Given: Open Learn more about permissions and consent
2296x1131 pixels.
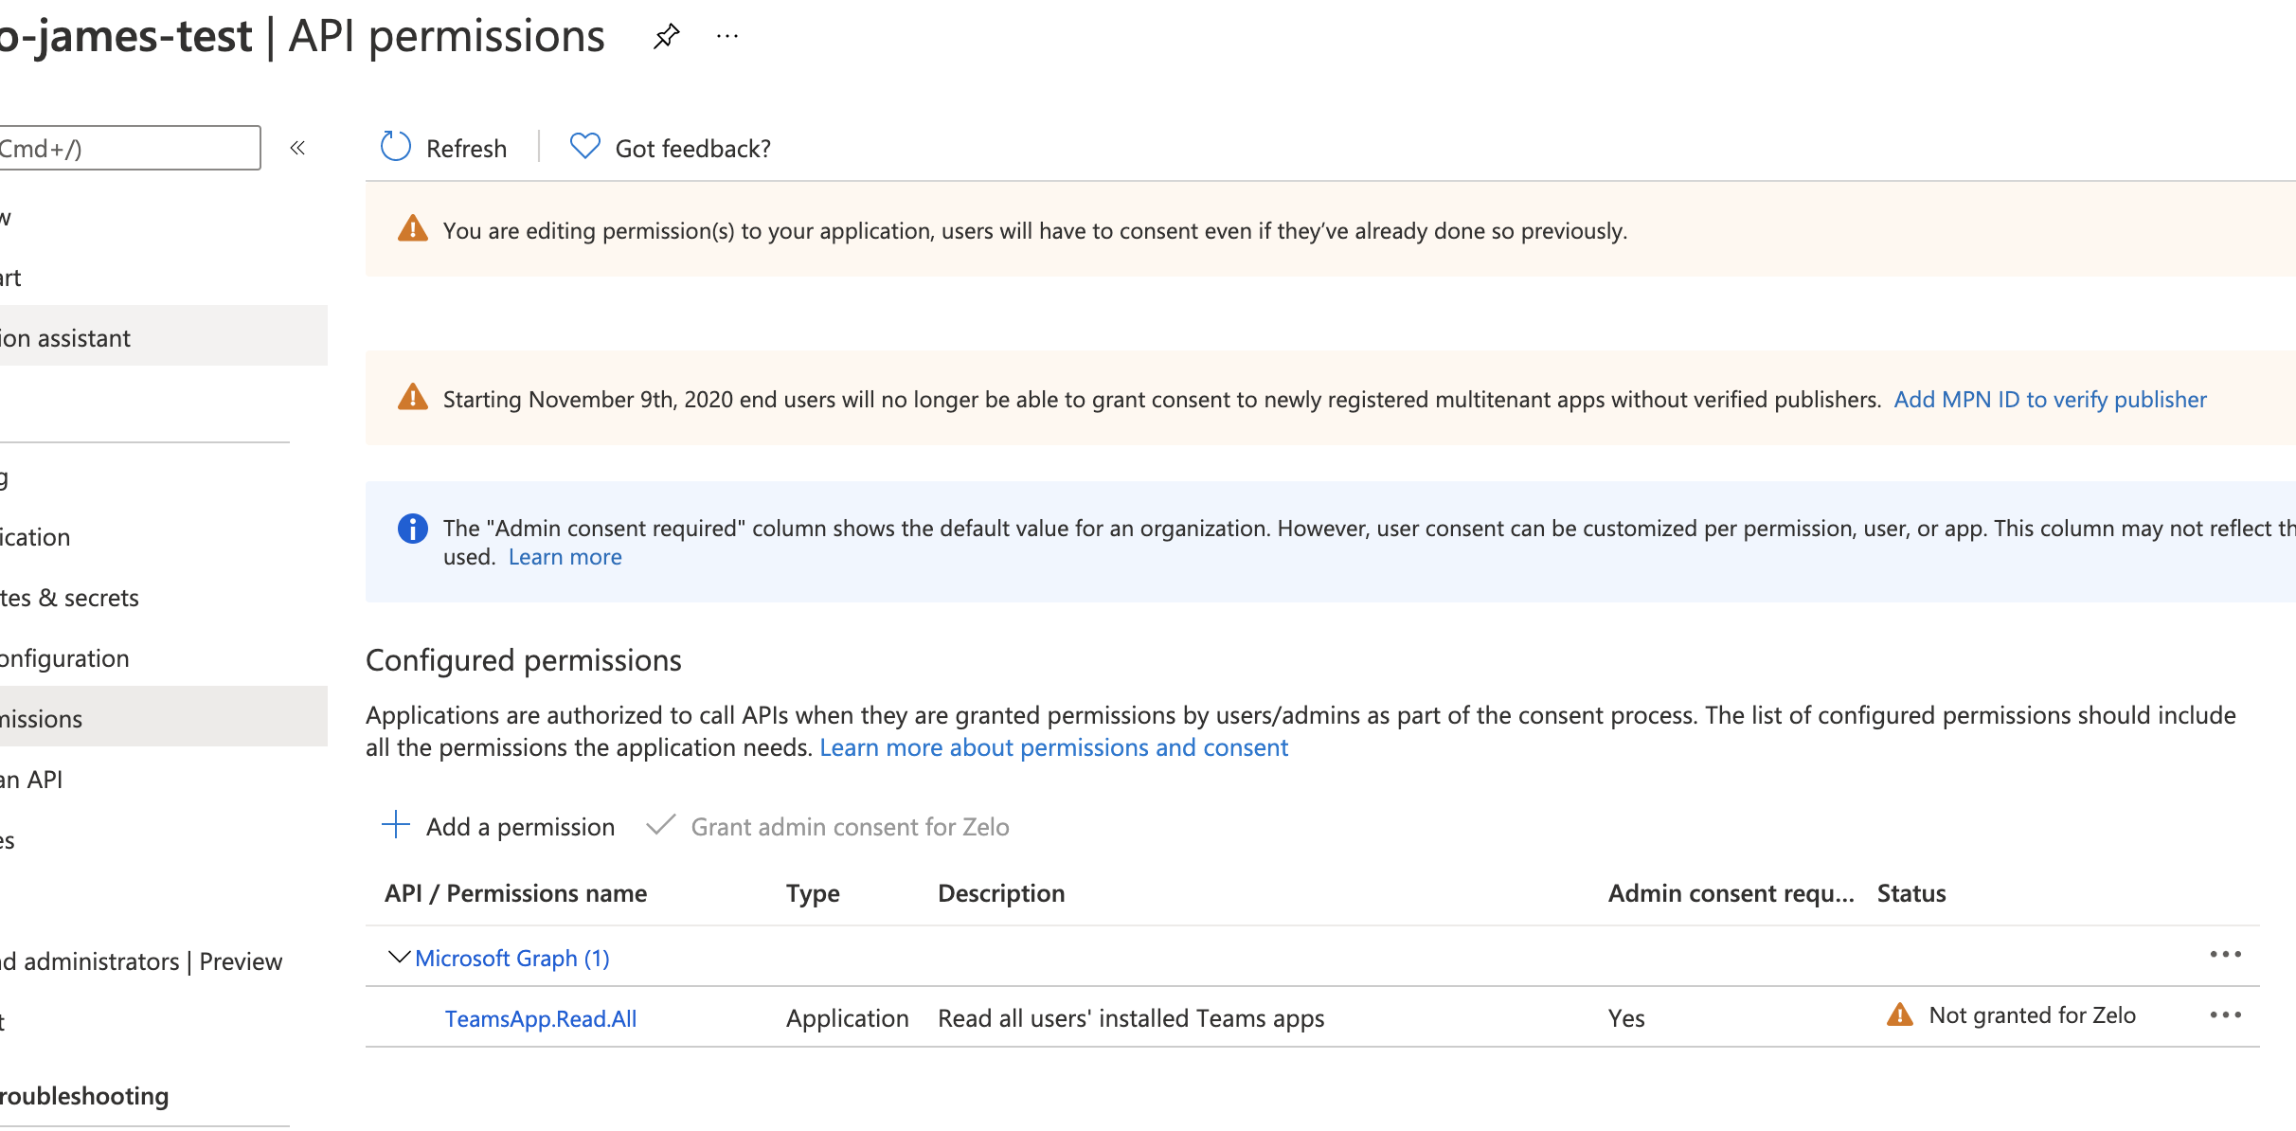Looking at the screenshot, I should 1054,746.
